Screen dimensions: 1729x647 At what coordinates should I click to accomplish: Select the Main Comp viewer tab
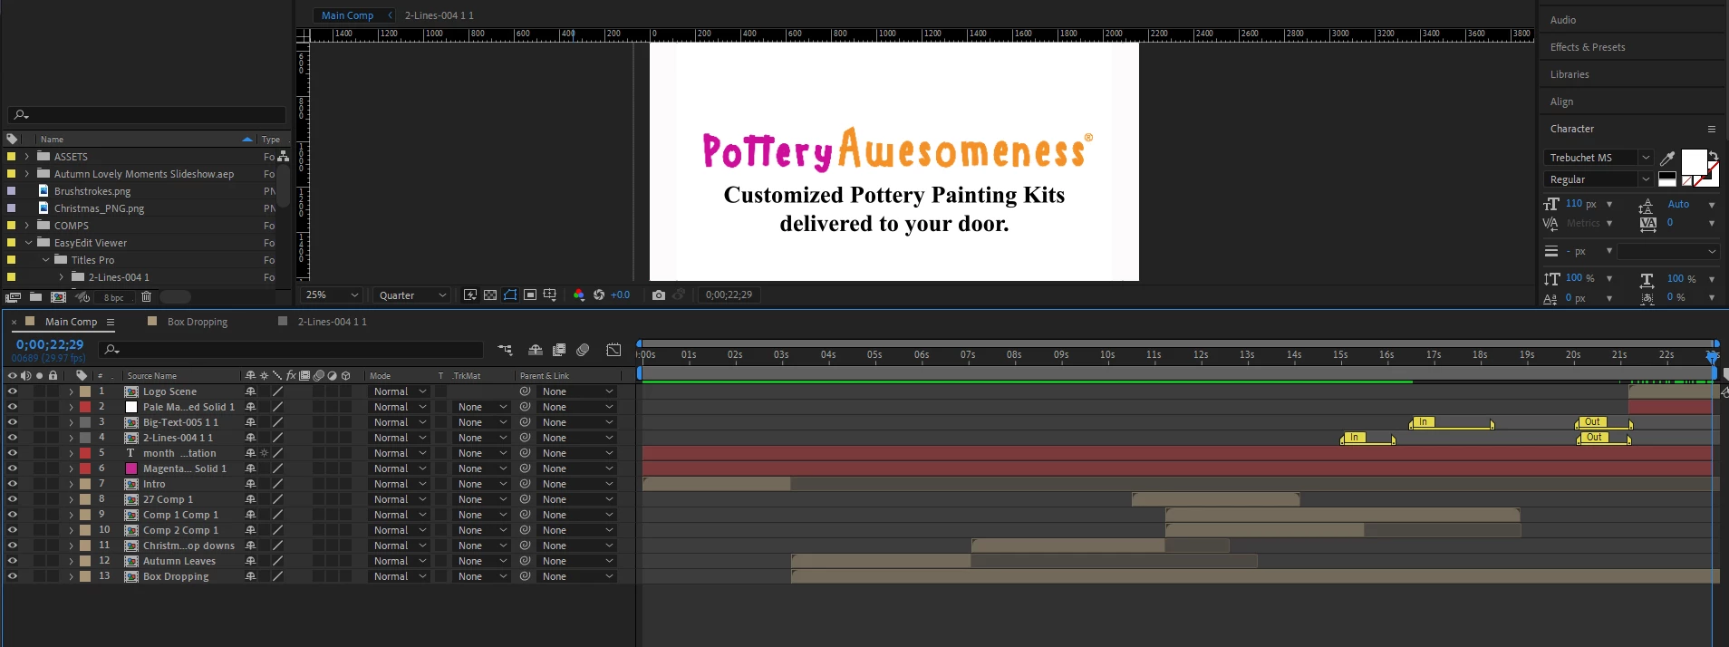click(x=347, y=15)
